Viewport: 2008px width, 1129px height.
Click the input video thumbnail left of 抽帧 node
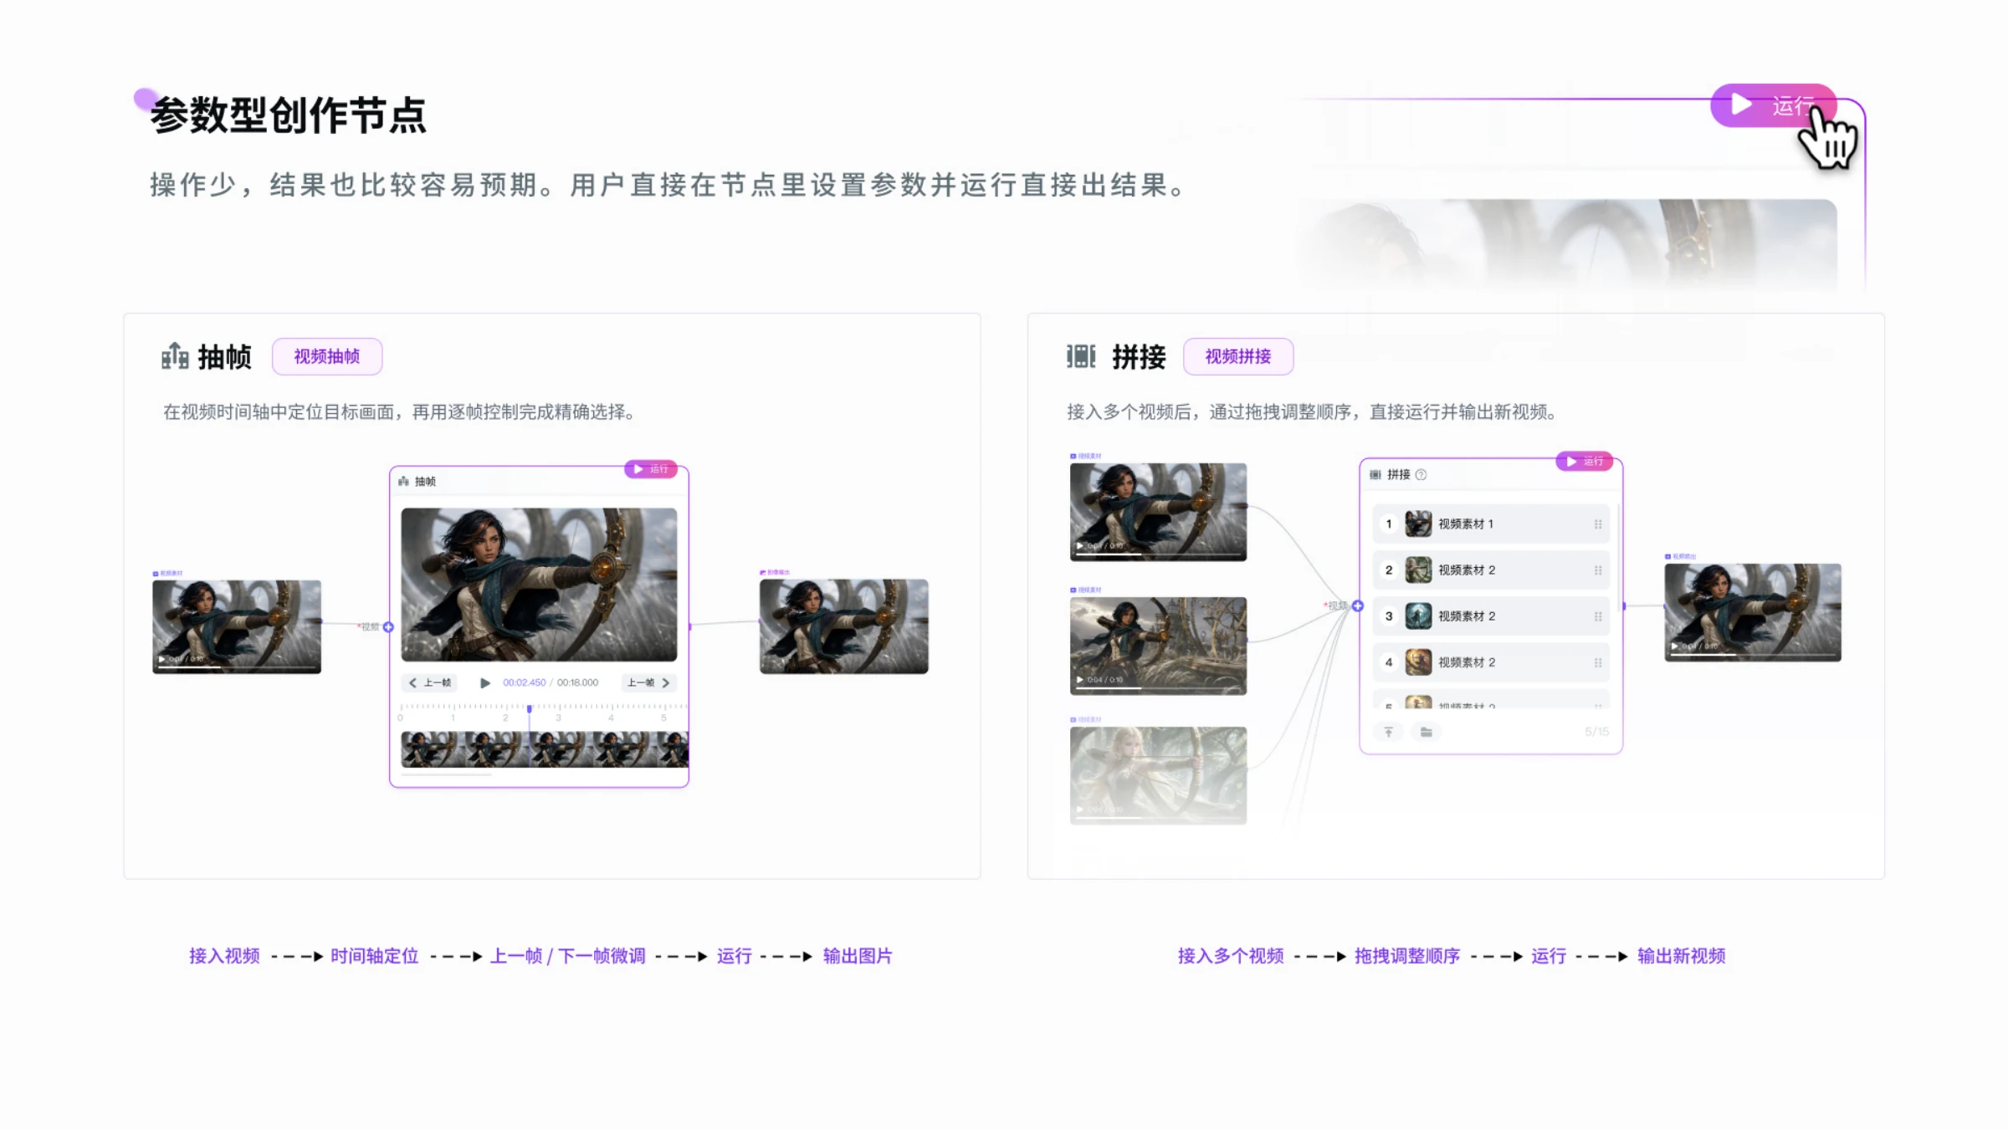pyautogui.click(x=237, y=626)
